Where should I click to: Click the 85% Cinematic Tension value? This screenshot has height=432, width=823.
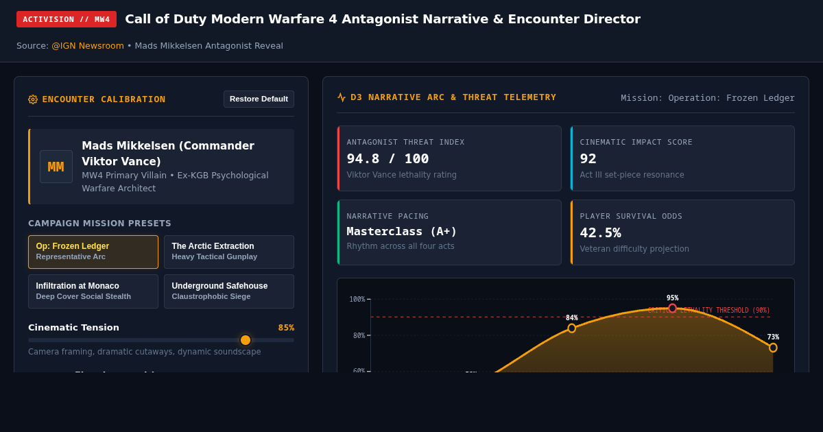286,328
